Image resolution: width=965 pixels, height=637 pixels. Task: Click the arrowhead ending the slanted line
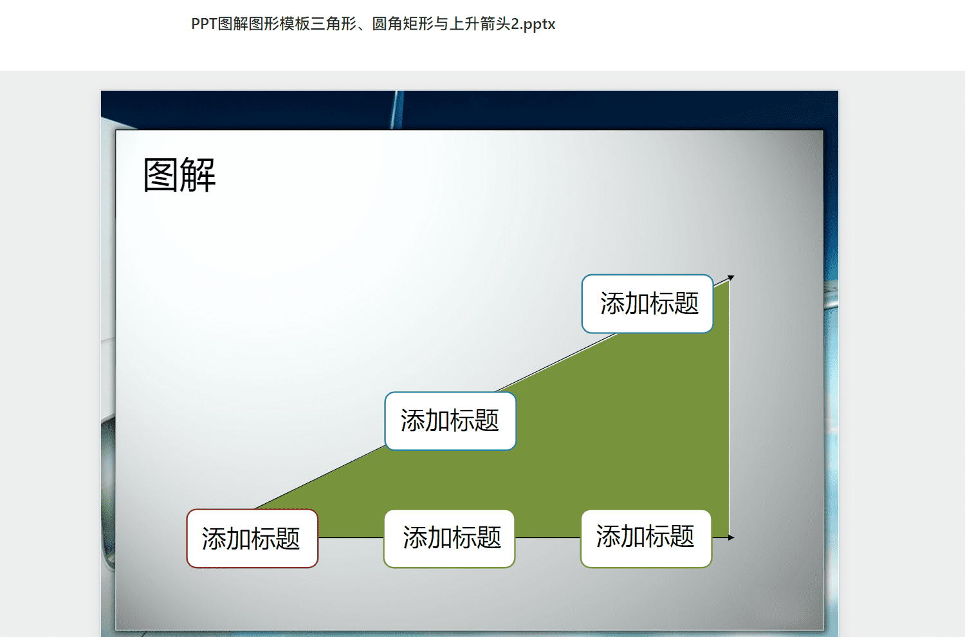(731, 278)
